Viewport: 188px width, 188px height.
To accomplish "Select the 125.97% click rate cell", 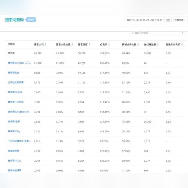I will click(x=105, y=161).
